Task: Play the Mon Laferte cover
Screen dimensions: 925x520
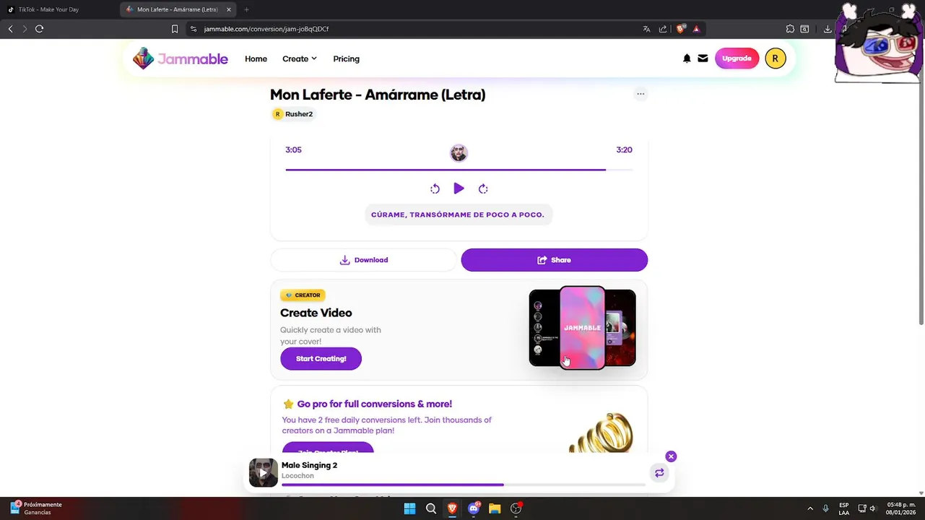Action: coord(459,188)
